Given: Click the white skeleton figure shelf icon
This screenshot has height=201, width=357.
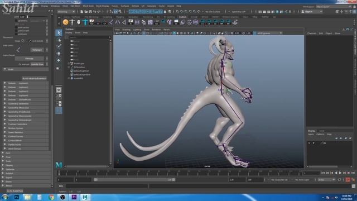Looking at the screenshot, I should 72,22.
